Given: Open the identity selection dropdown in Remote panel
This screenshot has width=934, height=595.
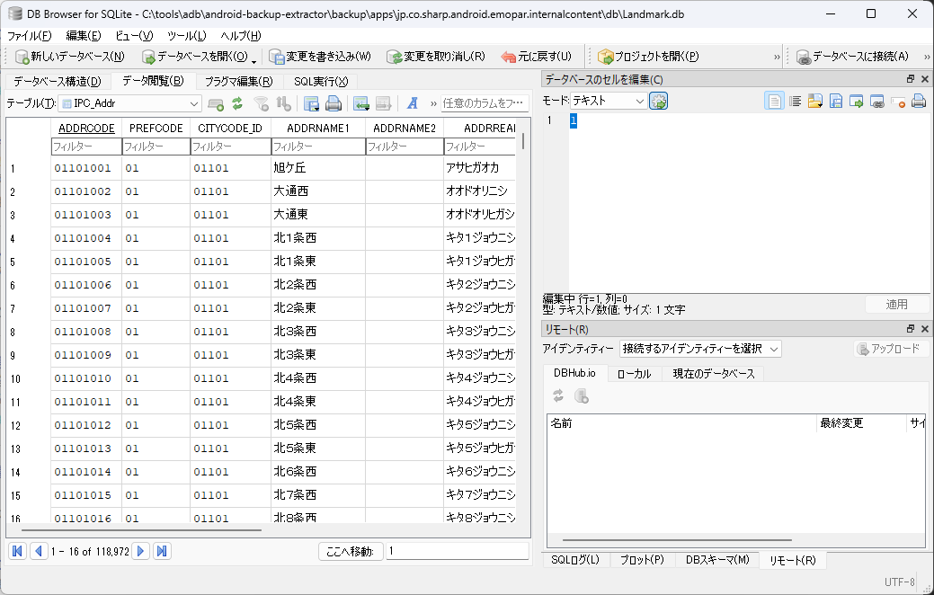Looking at the screenshot, I should click(x=700, y=349).
